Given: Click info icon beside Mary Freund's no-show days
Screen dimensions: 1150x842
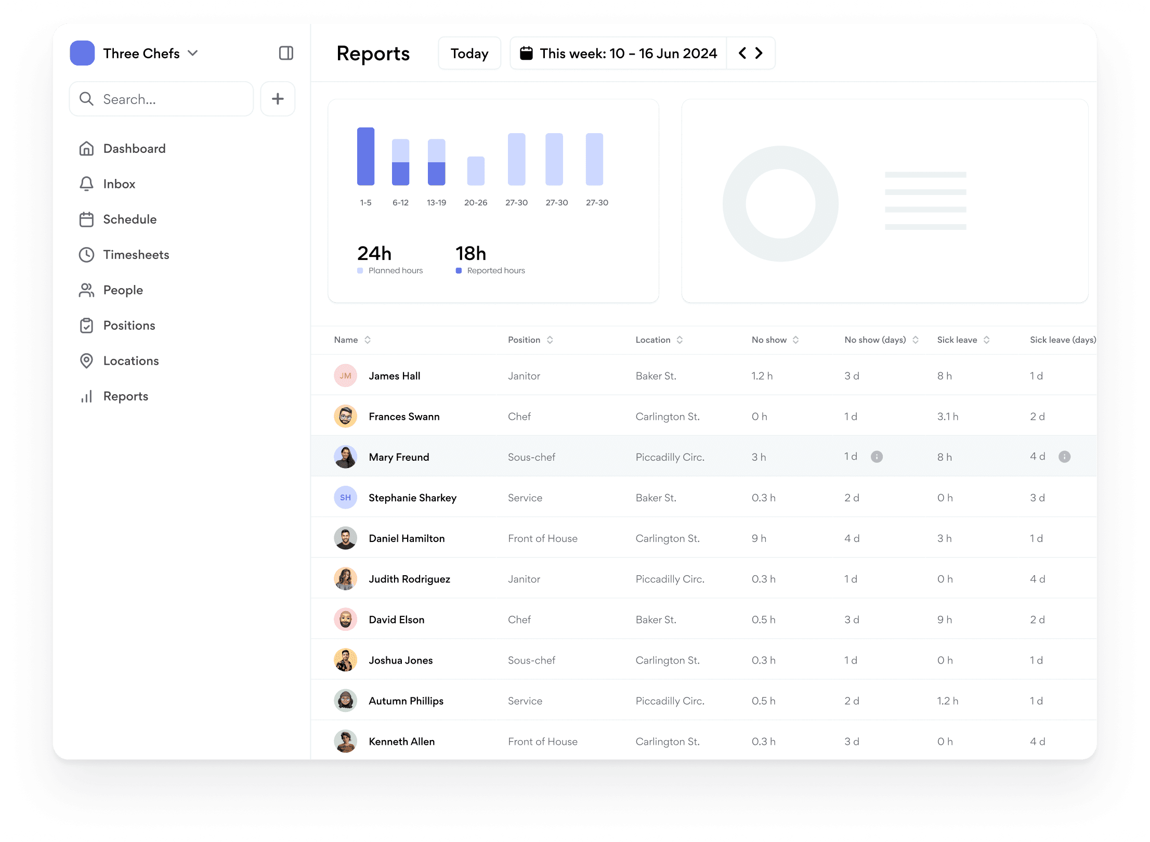Looking at the screenshot, I should click(877, 457).
